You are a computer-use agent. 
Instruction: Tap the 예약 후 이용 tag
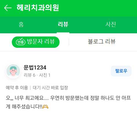click(x=17, y=88)
